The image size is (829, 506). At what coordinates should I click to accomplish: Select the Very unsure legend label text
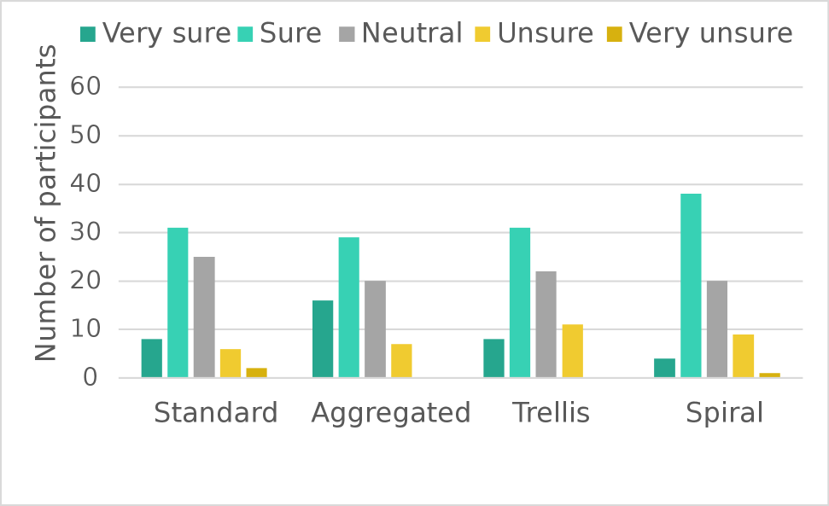[710, 33]
